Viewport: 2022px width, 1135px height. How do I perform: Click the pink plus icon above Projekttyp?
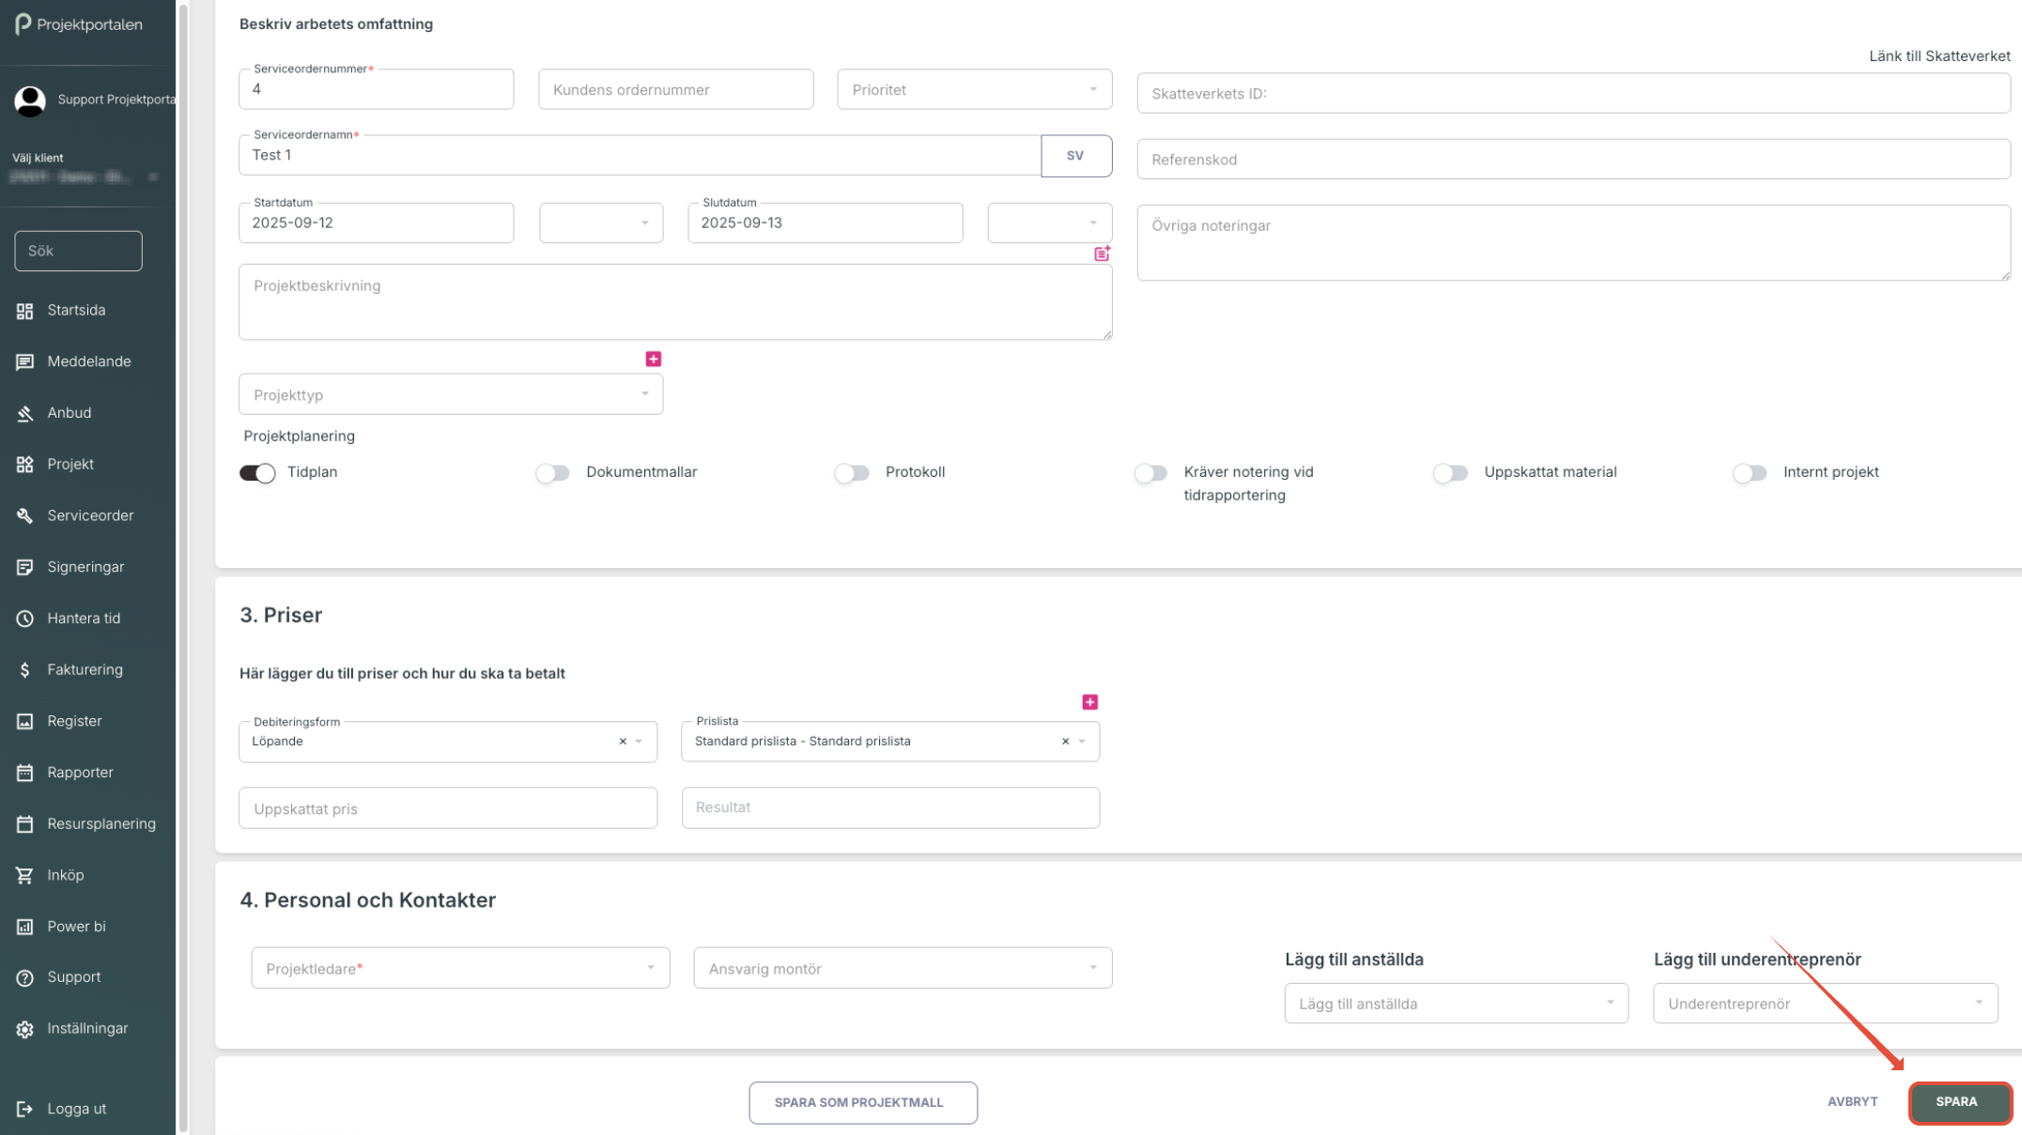tap(654, 359)
